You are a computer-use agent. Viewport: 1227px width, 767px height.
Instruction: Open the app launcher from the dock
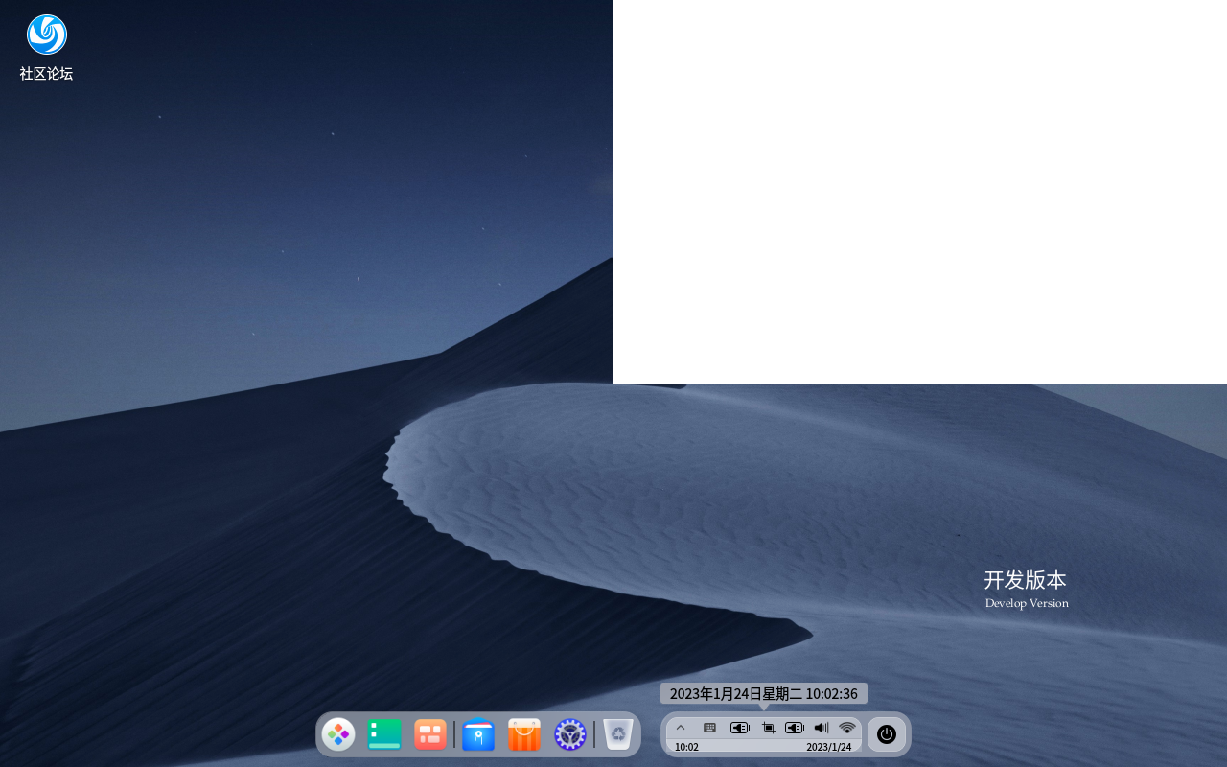coord(338,734)
